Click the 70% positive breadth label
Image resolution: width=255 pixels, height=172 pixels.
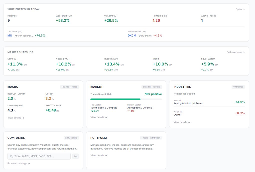click(x=153, y=94)
